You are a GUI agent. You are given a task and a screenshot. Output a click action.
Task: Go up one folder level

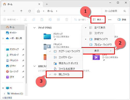pyautogui.click(x=21, y=11)
